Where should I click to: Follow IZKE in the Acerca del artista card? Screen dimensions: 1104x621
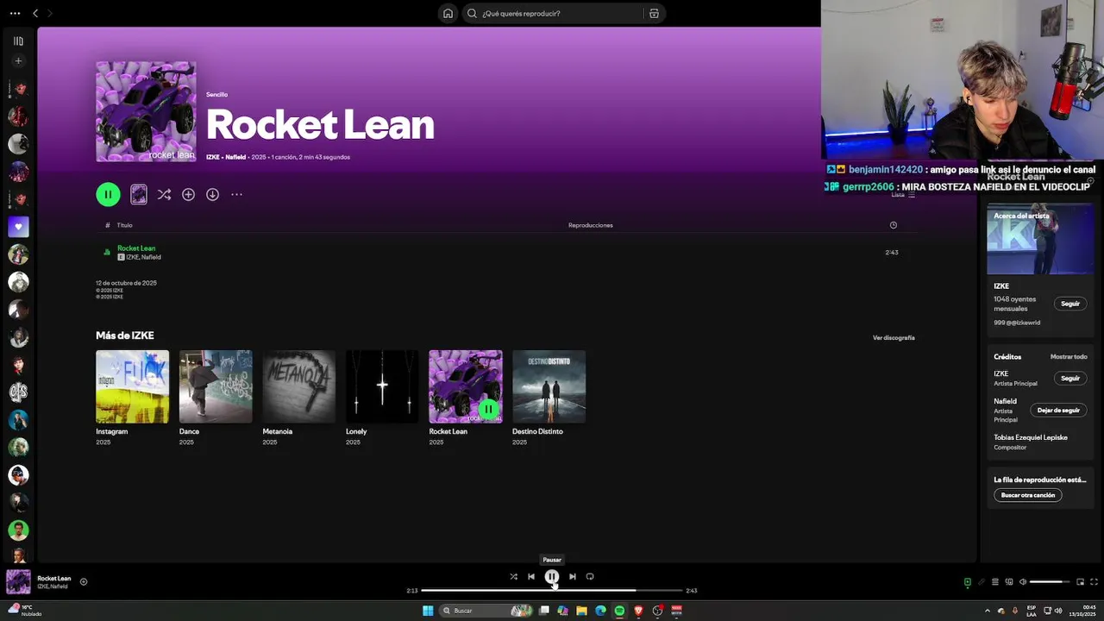pyautogui.click(x=1070, y=304)
